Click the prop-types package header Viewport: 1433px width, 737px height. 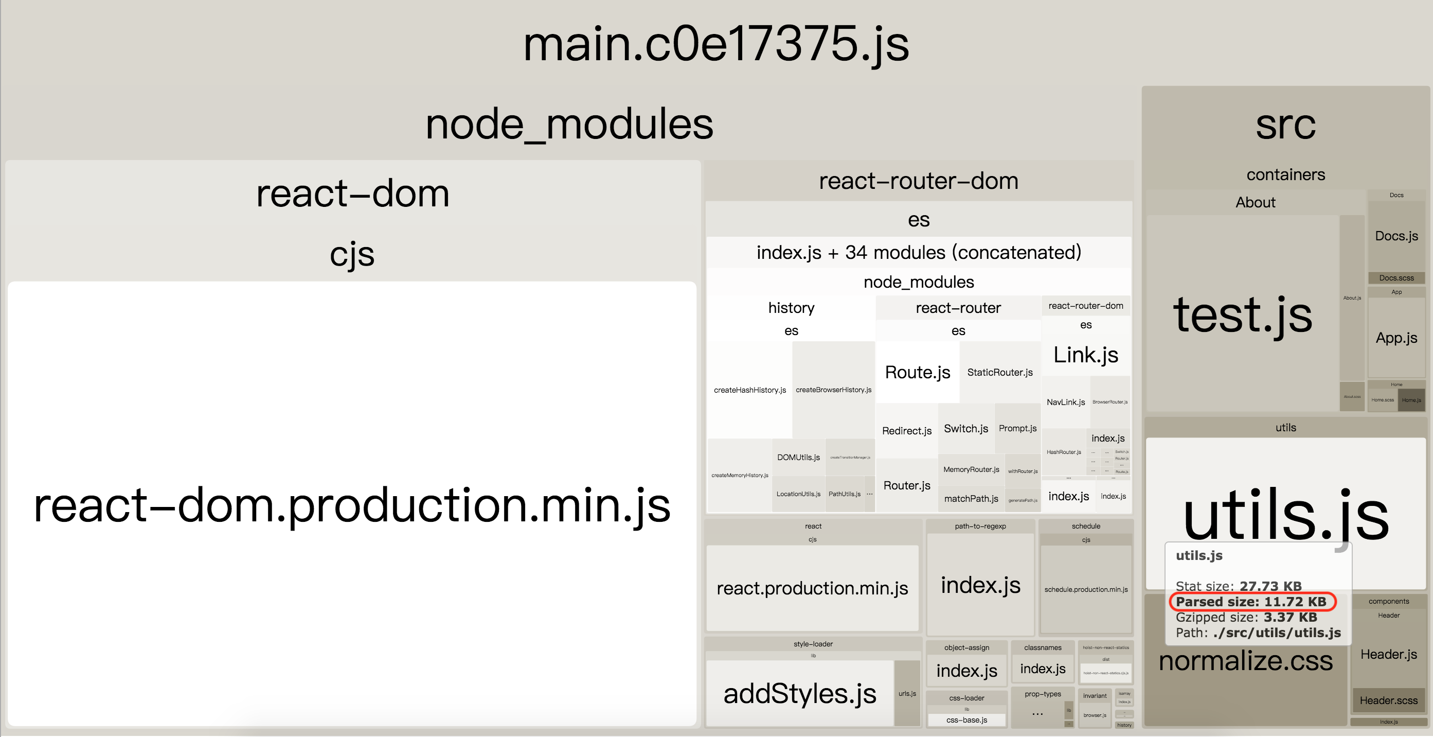tap(1043, 694)
